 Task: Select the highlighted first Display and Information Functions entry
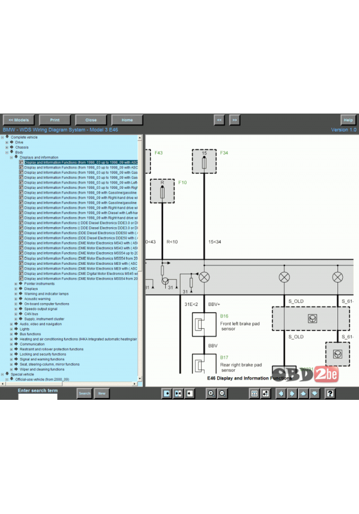coord(81,163)
